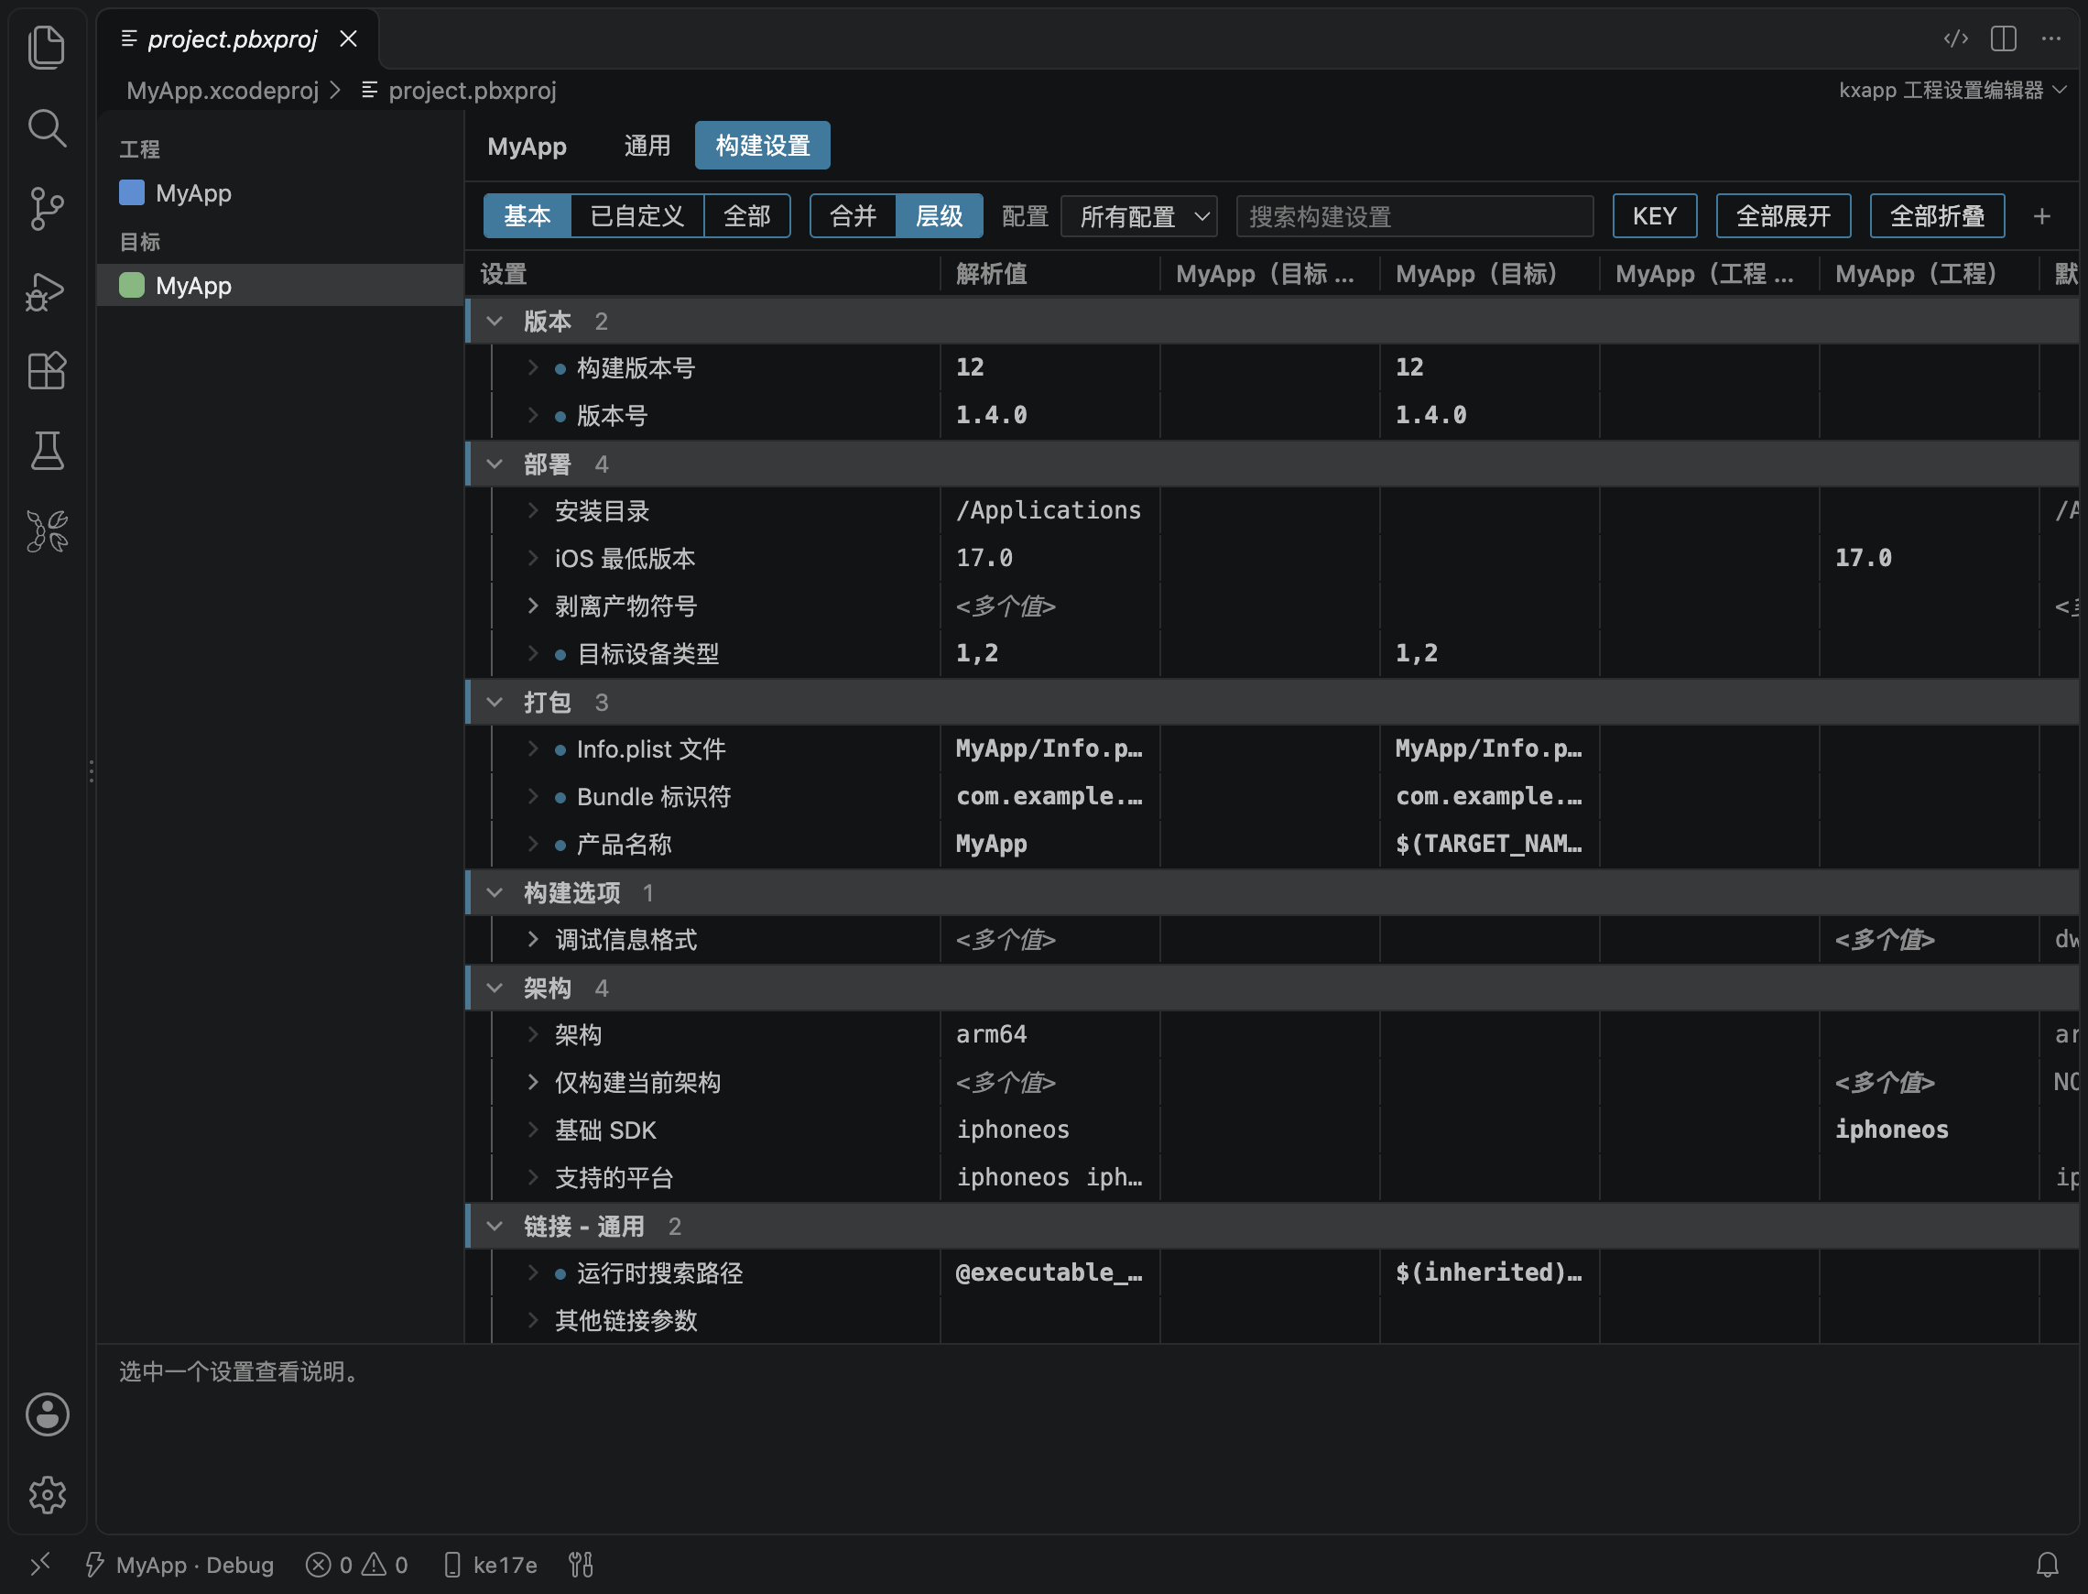Click the plus icon to add setting
Screen dimensions: 2088x1594
click(2041, 216)
